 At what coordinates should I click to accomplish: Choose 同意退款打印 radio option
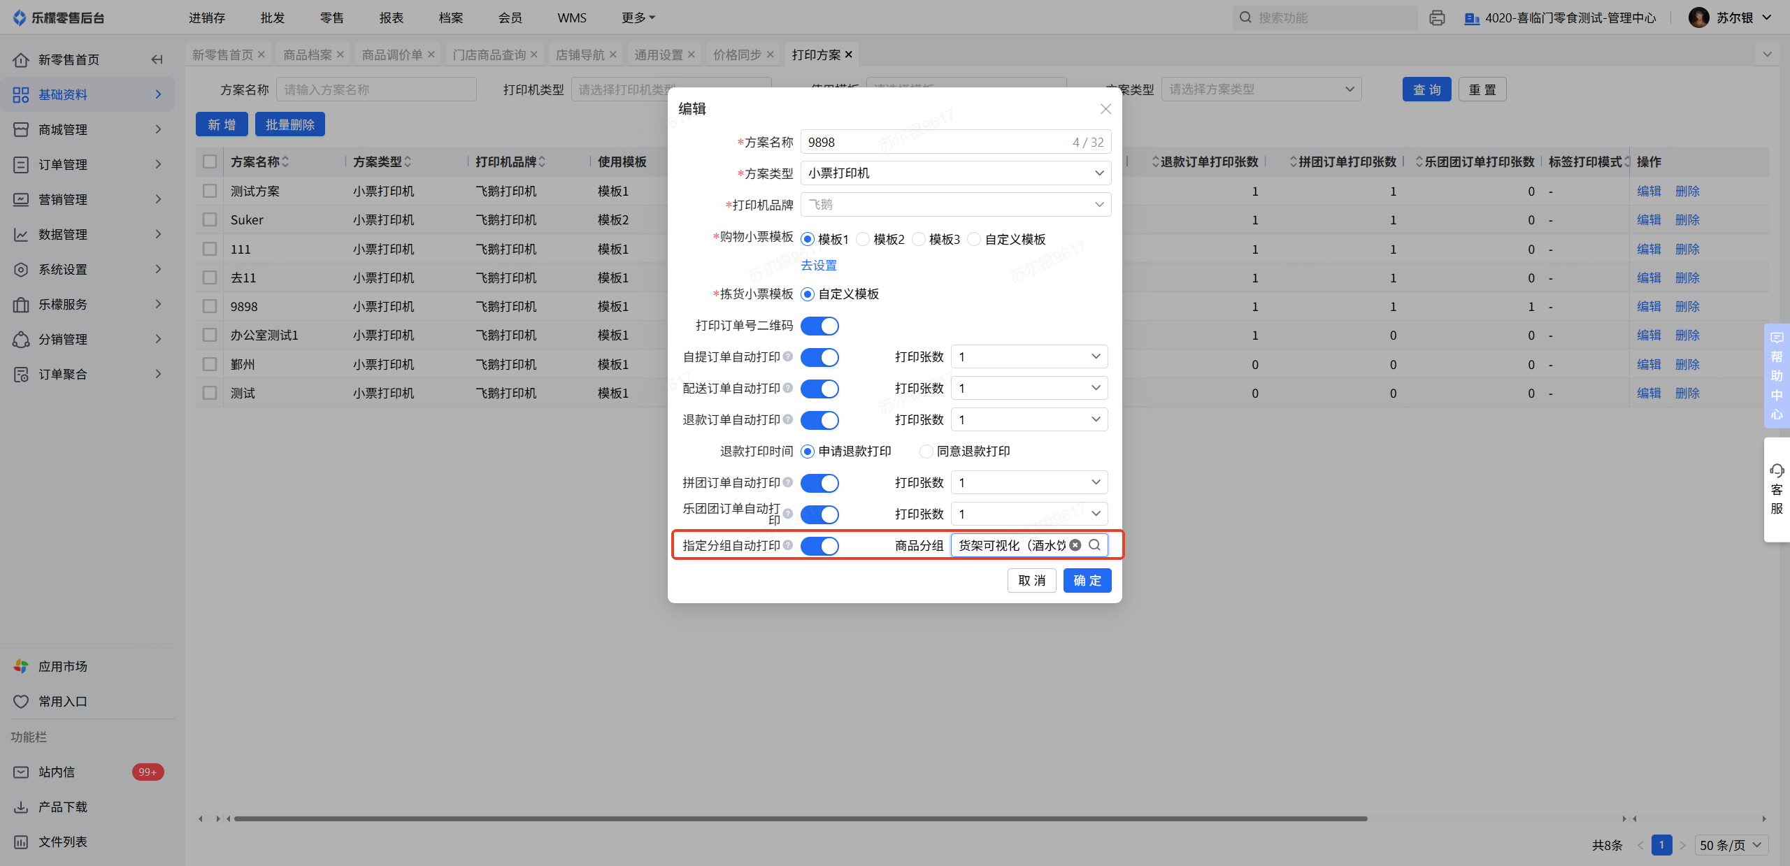click(926, 452)
